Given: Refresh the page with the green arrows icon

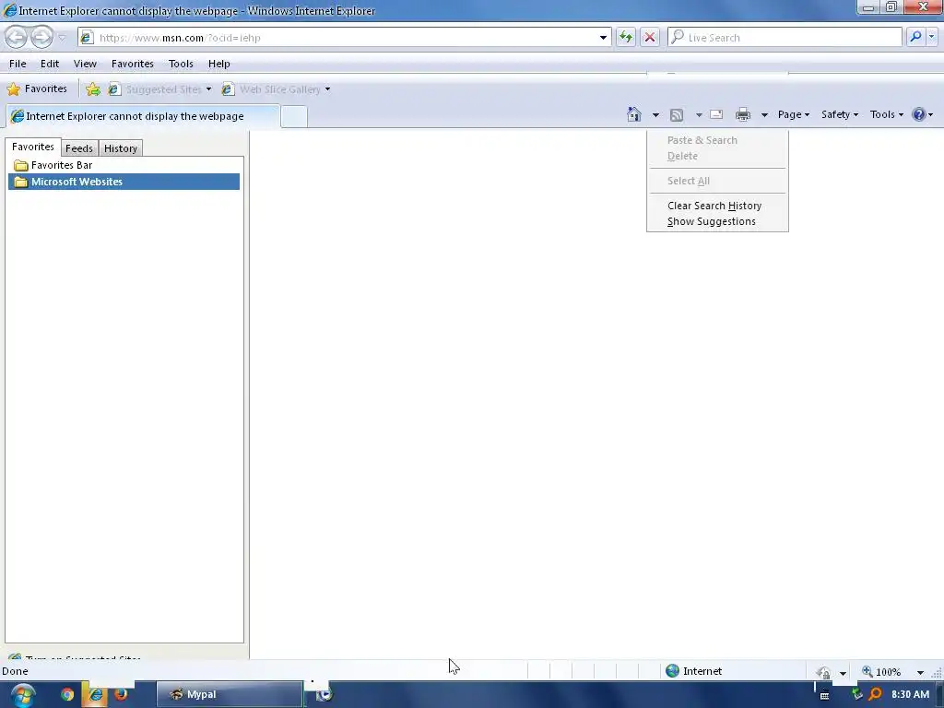Looking at the screenshot, I should [626, 37].
